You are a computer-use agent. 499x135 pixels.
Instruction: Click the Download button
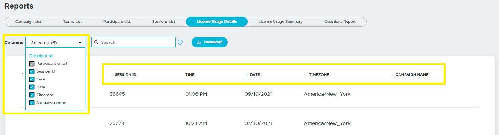tap(210, 42)
